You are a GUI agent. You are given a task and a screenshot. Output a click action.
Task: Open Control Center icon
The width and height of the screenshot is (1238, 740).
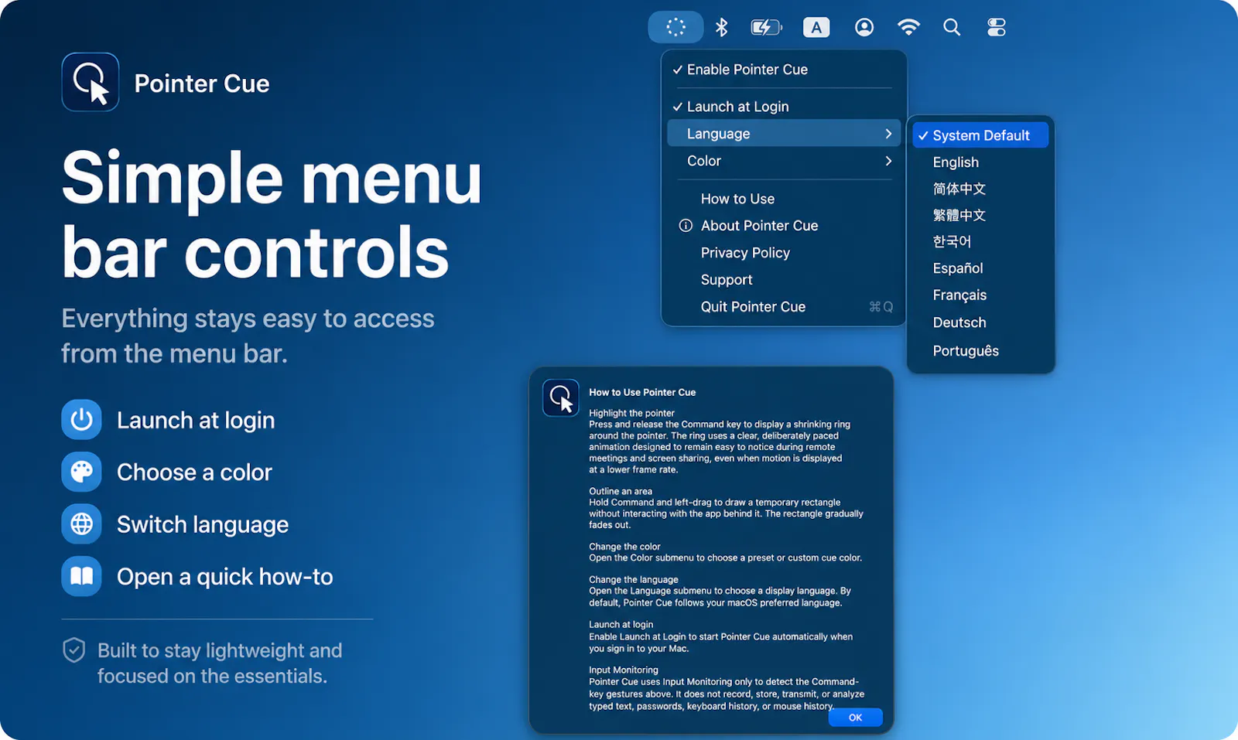point(997,27)
